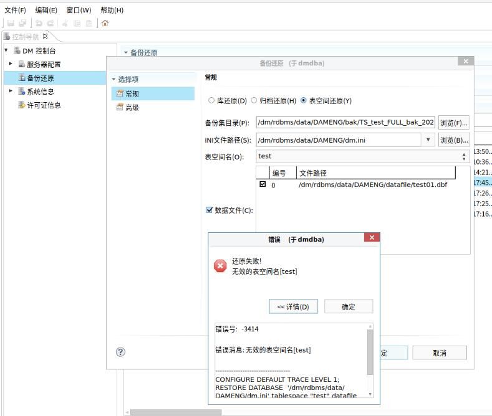The height and width of the screenshot is (416, 492).
Task: Toggle the 数据文件(C) checkbox
Action: pos(209,210)
